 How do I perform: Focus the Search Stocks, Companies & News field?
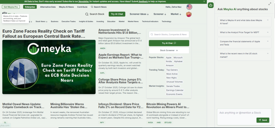[169, 35]
